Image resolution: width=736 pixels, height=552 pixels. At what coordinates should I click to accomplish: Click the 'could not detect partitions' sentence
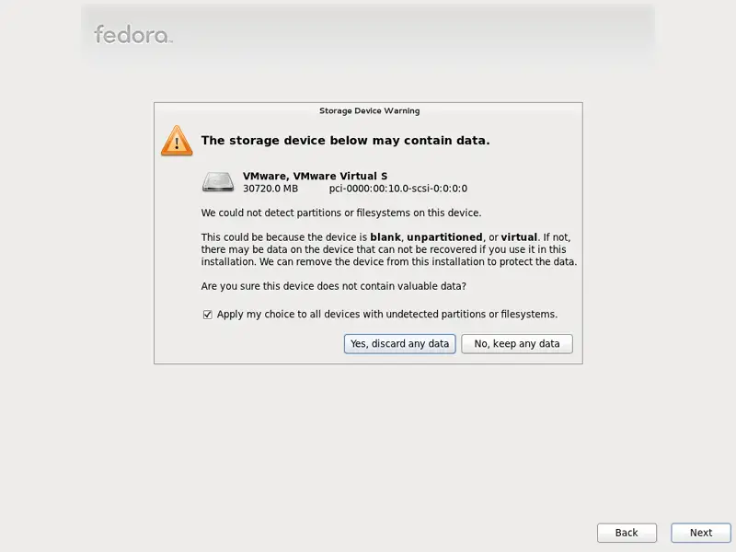coord(341,213)
